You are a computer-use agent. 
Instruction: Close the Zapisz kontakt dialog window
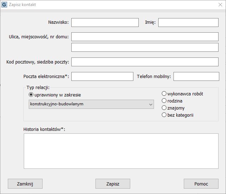220,5
